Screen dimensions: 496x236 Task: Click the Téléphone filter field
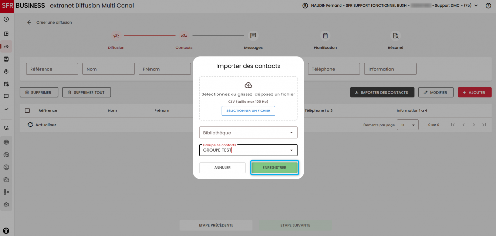click(x=334, y=69)
